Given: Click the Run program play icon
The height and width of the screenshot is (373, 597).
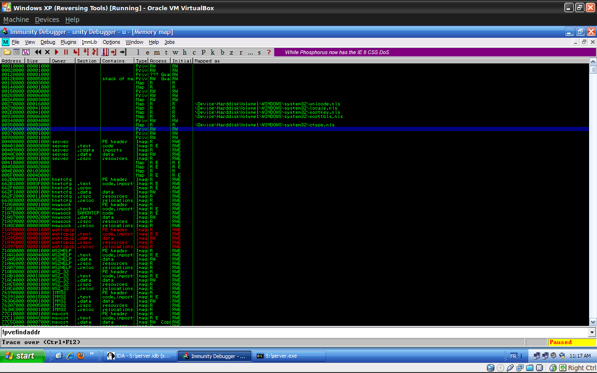Looking at the screenshot, I should [56, 52].
